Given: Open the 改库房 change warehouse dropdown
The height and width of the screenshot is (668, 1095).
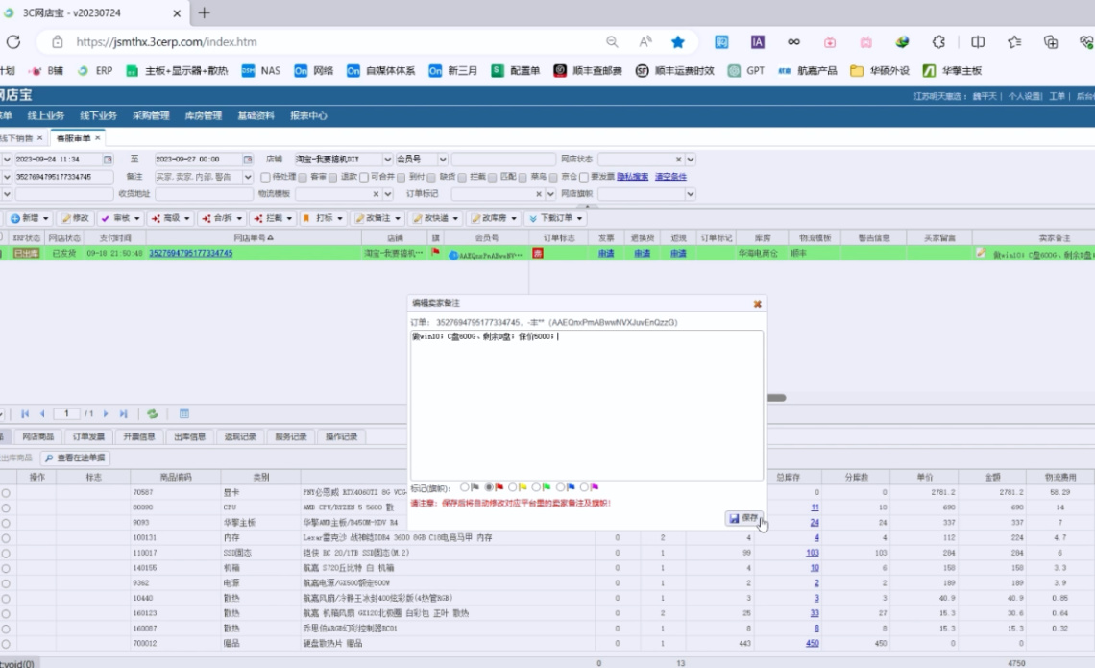Looking at the screenshot, I should click(493, 218).
